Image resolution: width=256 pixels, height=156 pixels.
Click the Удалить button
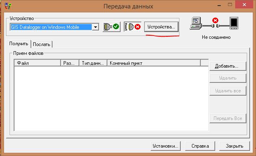[x=228, y=78]
